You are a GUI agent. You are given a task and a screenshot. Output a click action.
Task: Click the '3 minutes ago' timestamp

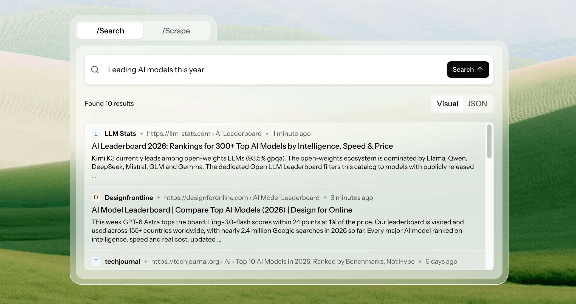click(x=352, y=197)
